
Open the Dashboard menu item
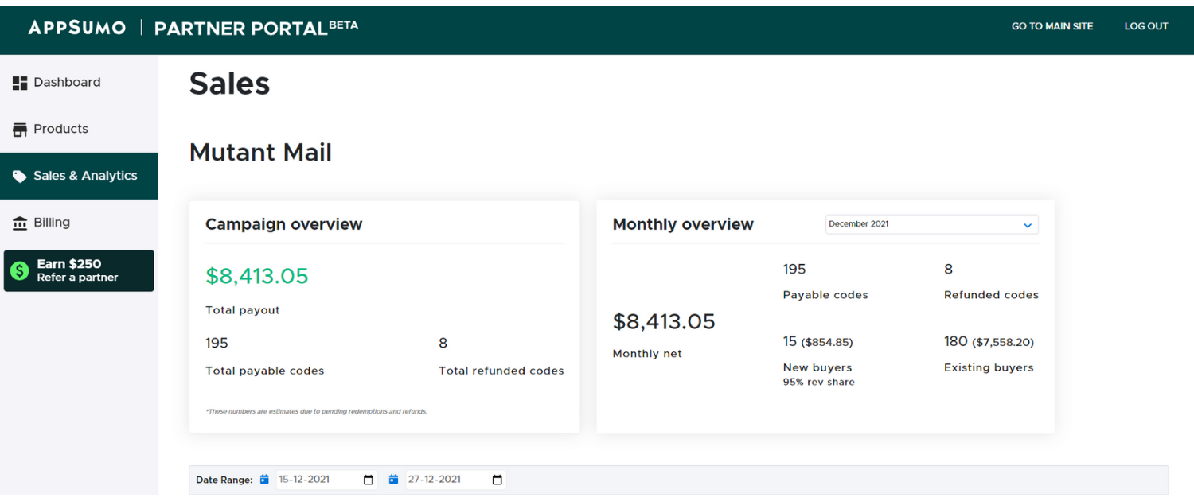tap(79, 83)
